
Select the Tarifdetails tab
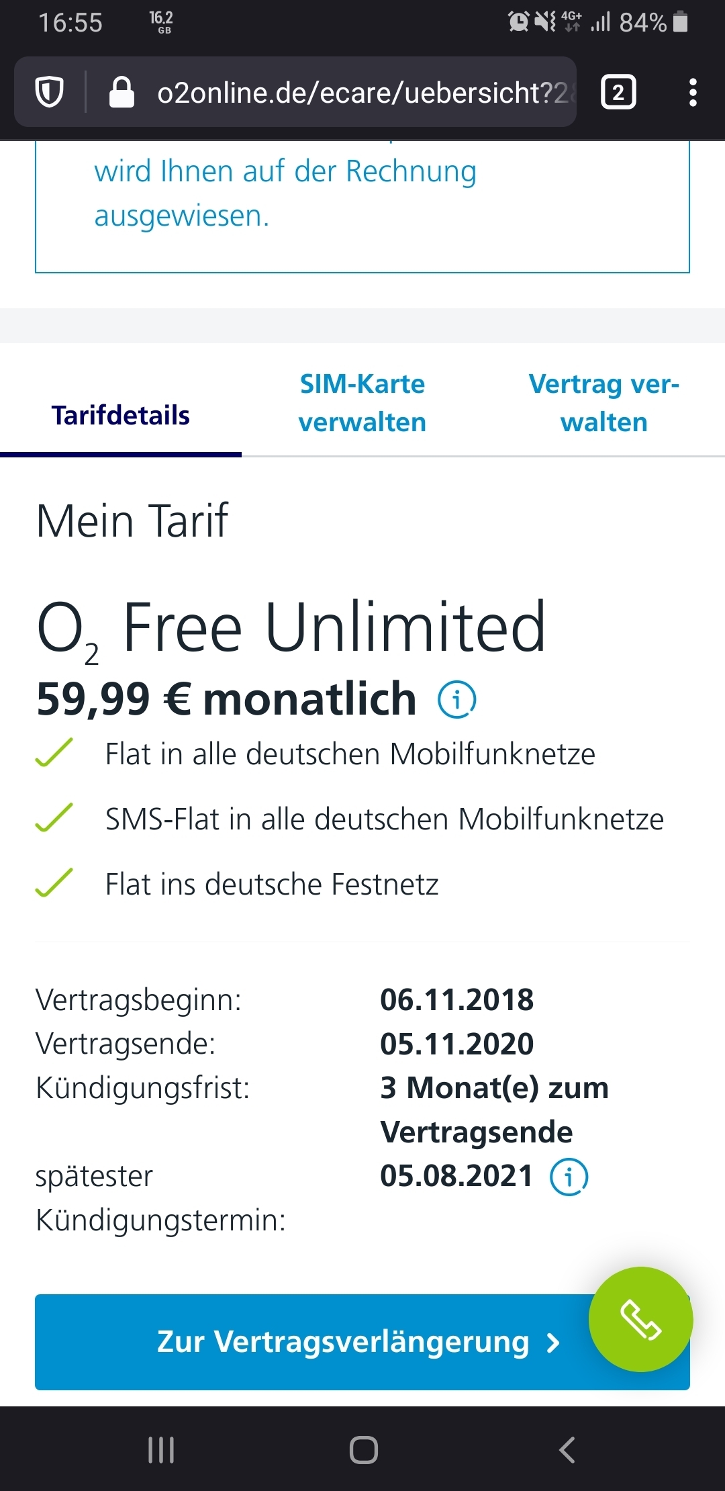click(x=121, y=415)
